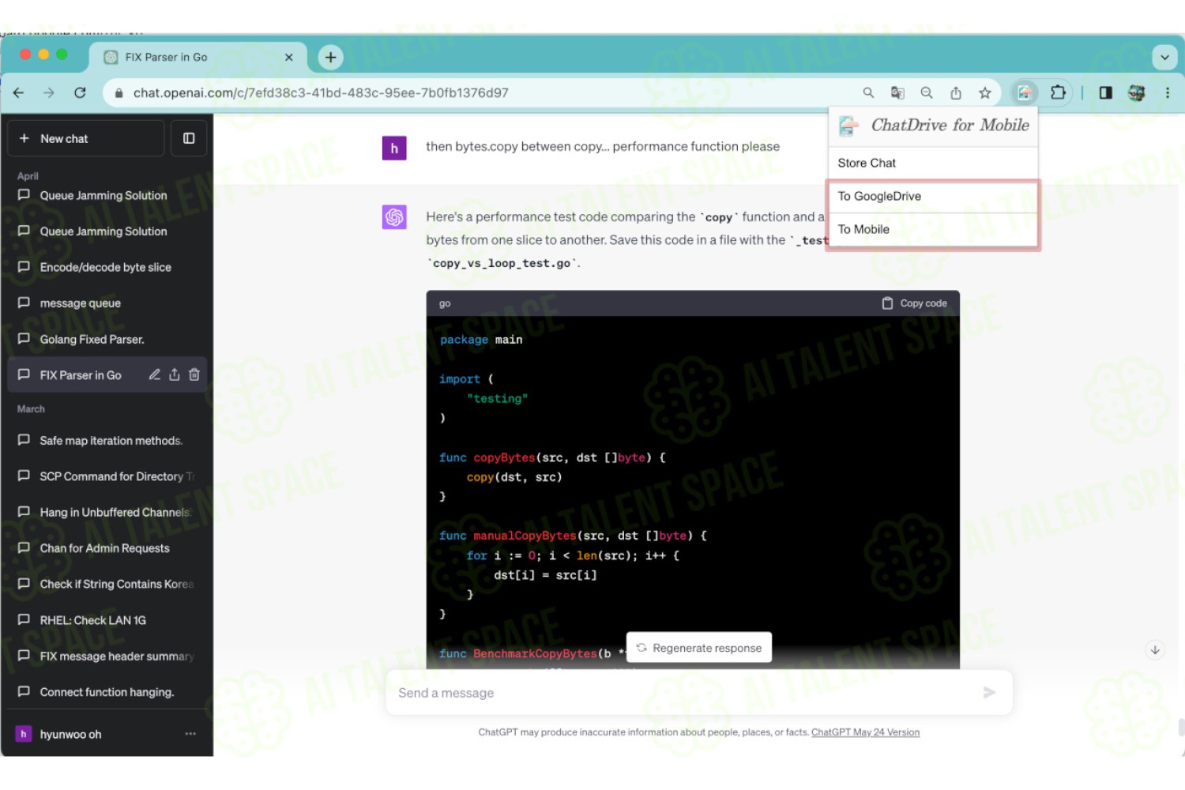
Task: Start a New chat
Action: (86, 138)
